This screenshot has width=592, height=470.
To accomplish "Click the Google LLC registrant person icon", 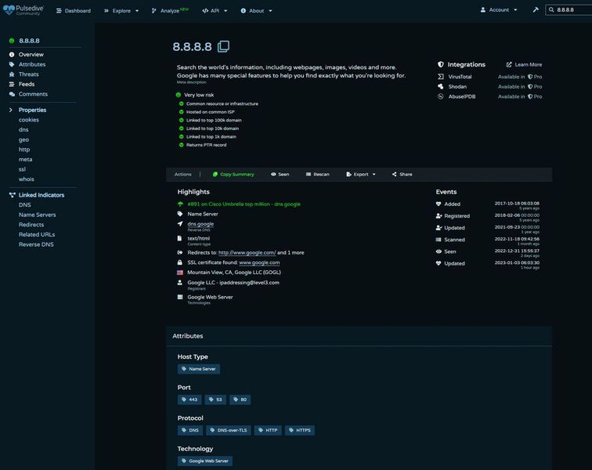I will 180,282.
